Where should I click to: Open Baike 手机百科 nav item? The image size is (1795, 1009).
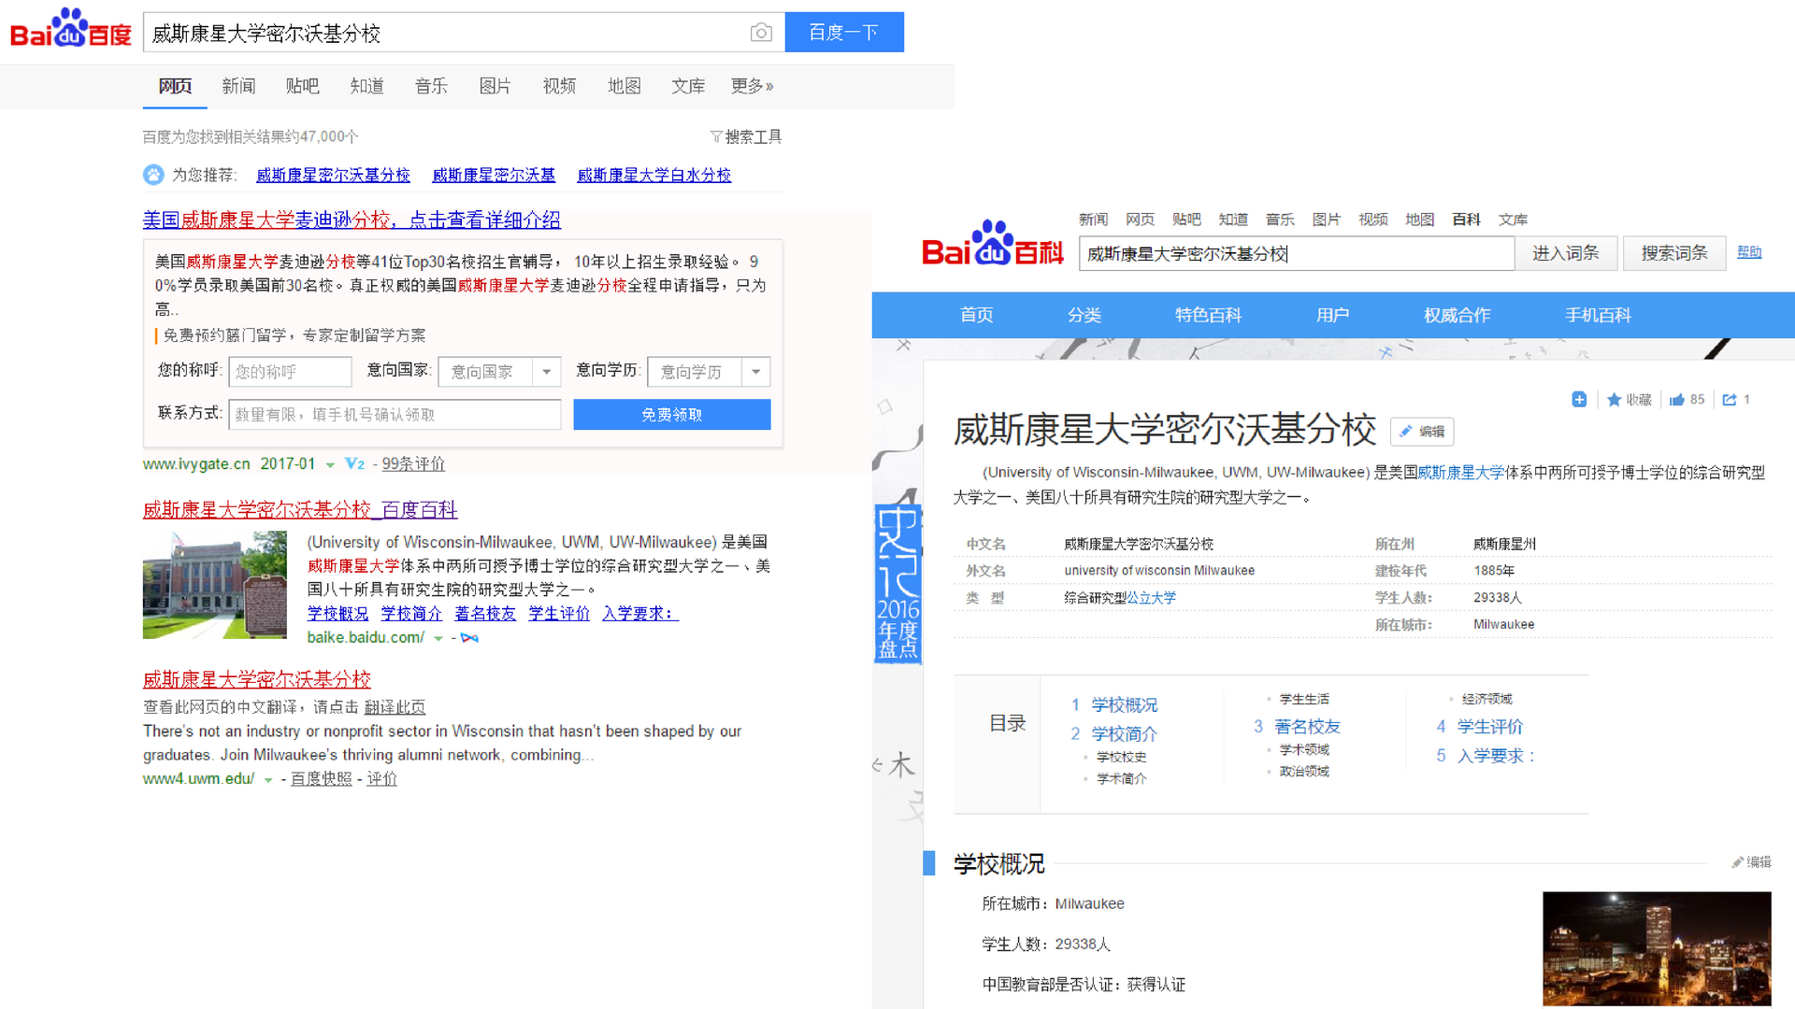point(1598,315)
